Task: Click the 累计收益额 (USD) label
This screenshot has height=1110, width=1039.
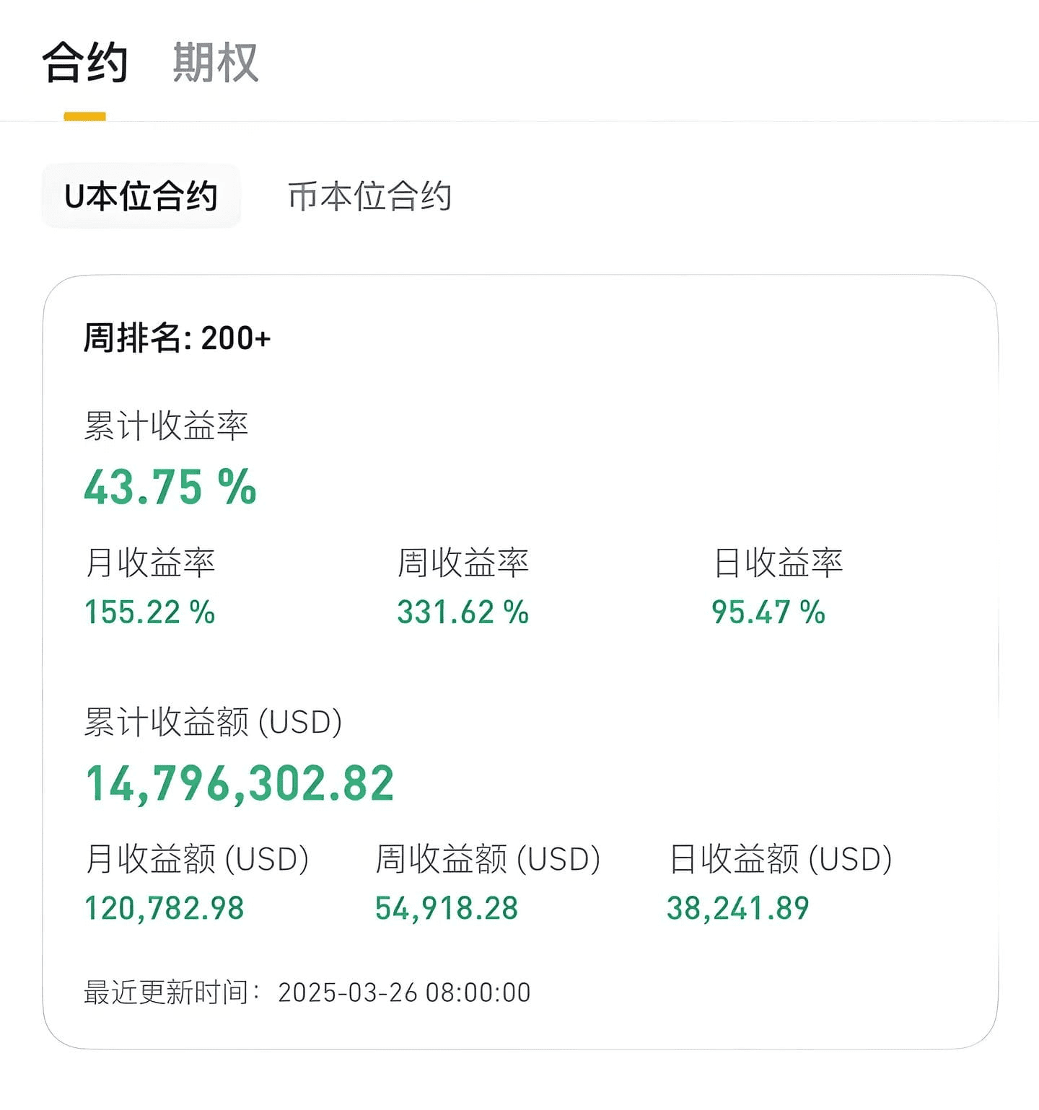Action: (x=213, y=722)
